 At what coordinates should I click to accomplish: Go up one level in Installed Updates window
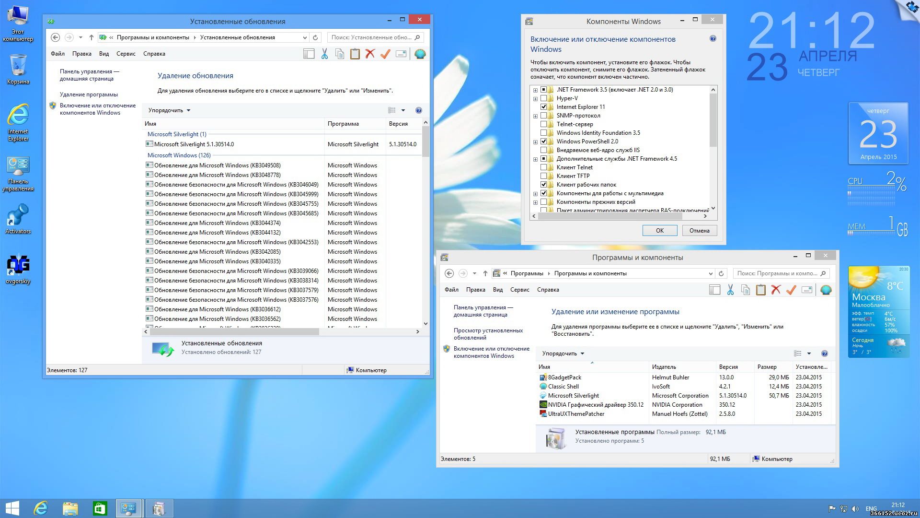point(91,37)
